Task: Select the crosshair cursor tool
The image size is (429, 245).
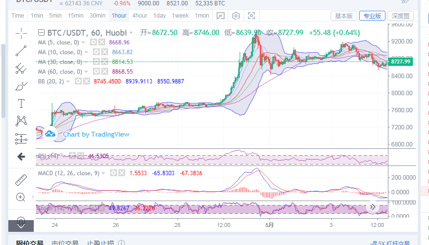Action: 21,33
